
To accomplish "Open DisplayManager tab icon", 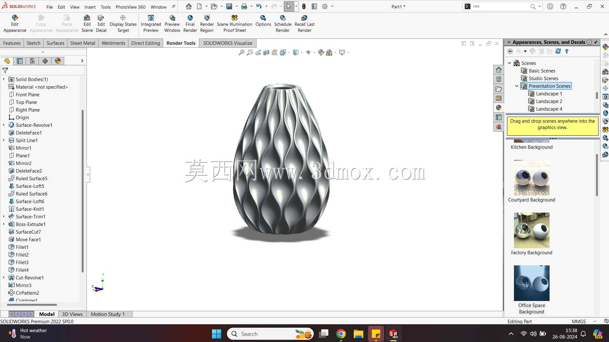I will 58,61.
